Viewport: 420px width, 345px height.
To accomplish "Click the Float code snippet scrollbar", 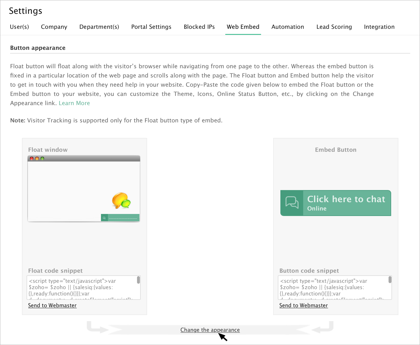I will [x=138, y=280].
